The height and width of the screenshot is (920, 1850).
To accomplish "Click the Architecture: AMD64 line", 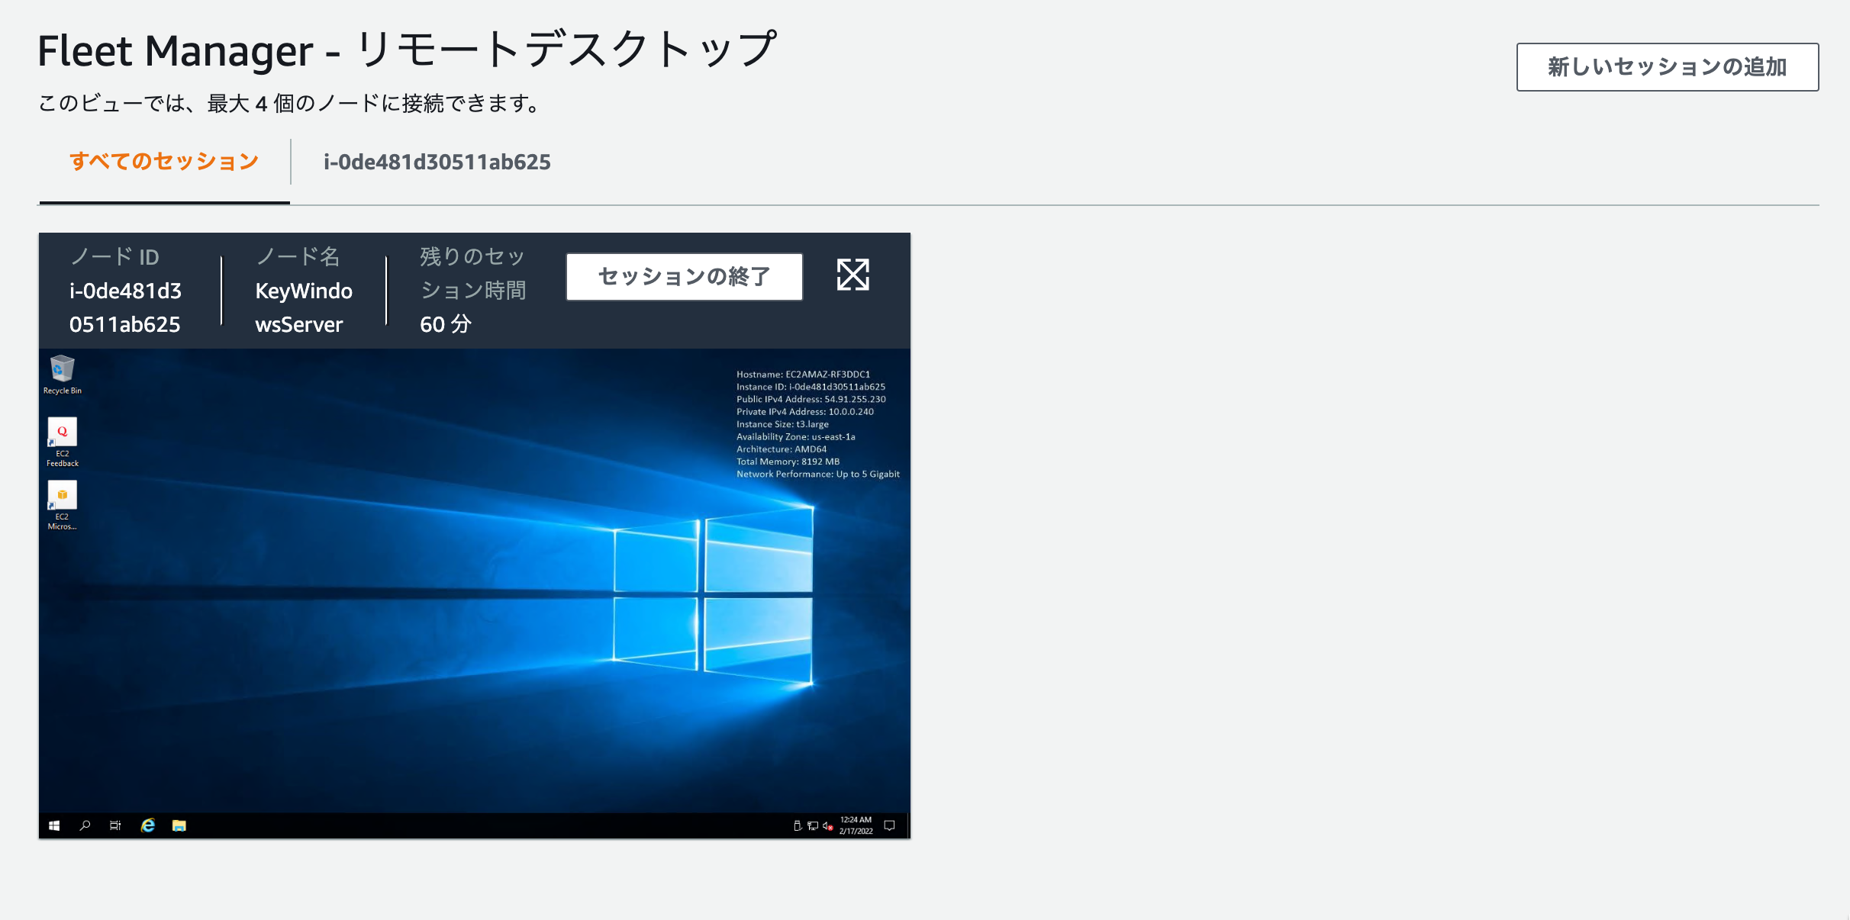I will [781, 449].
